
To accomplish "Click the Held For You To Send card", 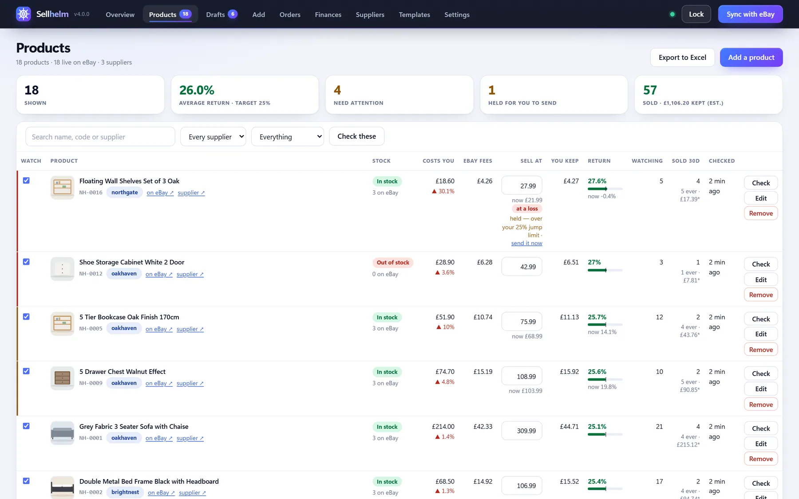I will pos(554,94).
